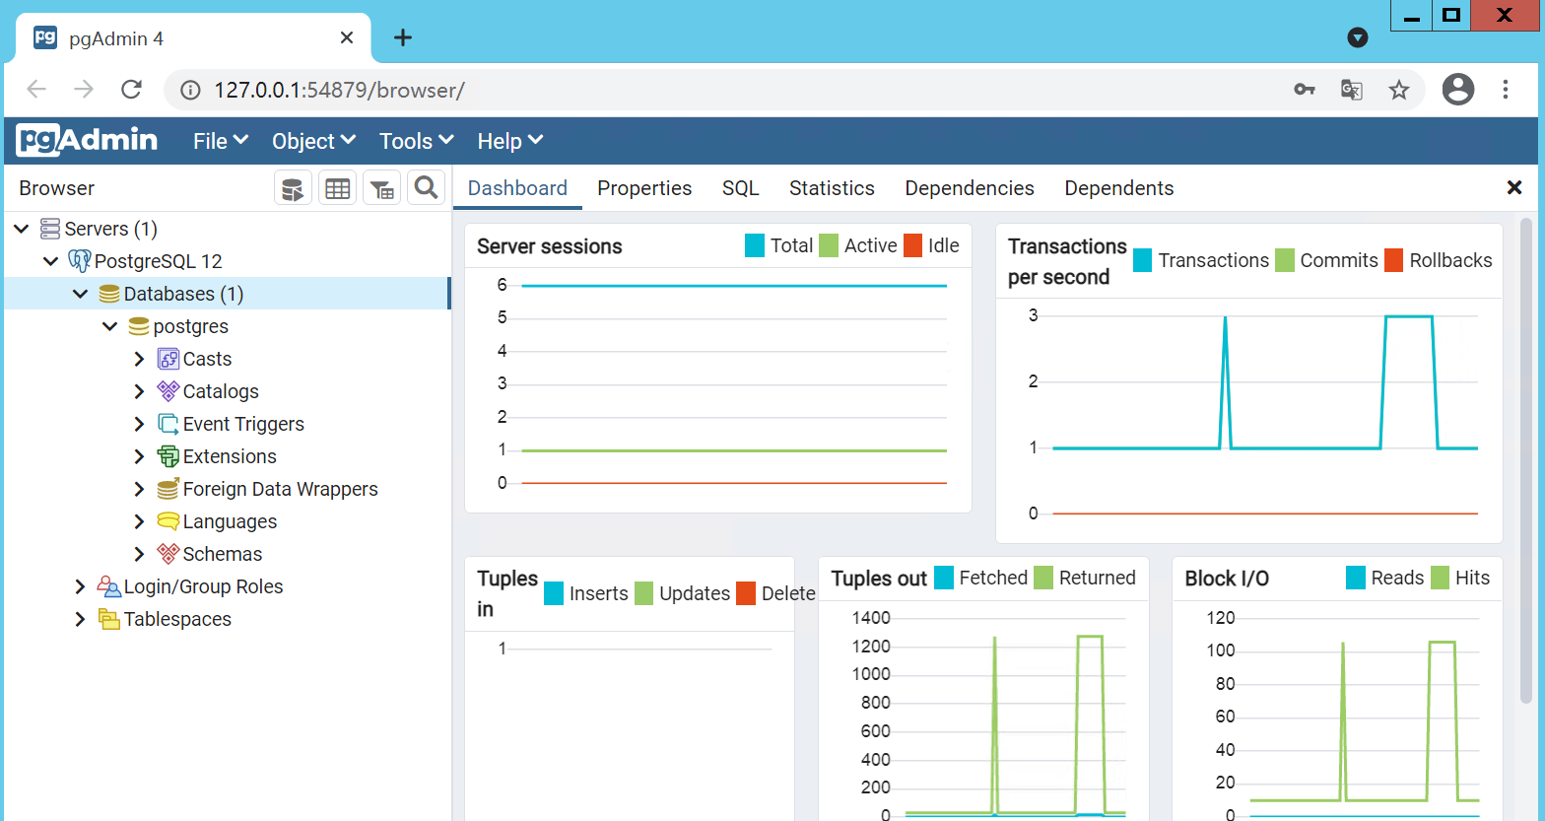Collapse the Servers (1) tree node
The width and height of the screenshot is (1545, 821).
pyautogui.click(x=22, y=229)
